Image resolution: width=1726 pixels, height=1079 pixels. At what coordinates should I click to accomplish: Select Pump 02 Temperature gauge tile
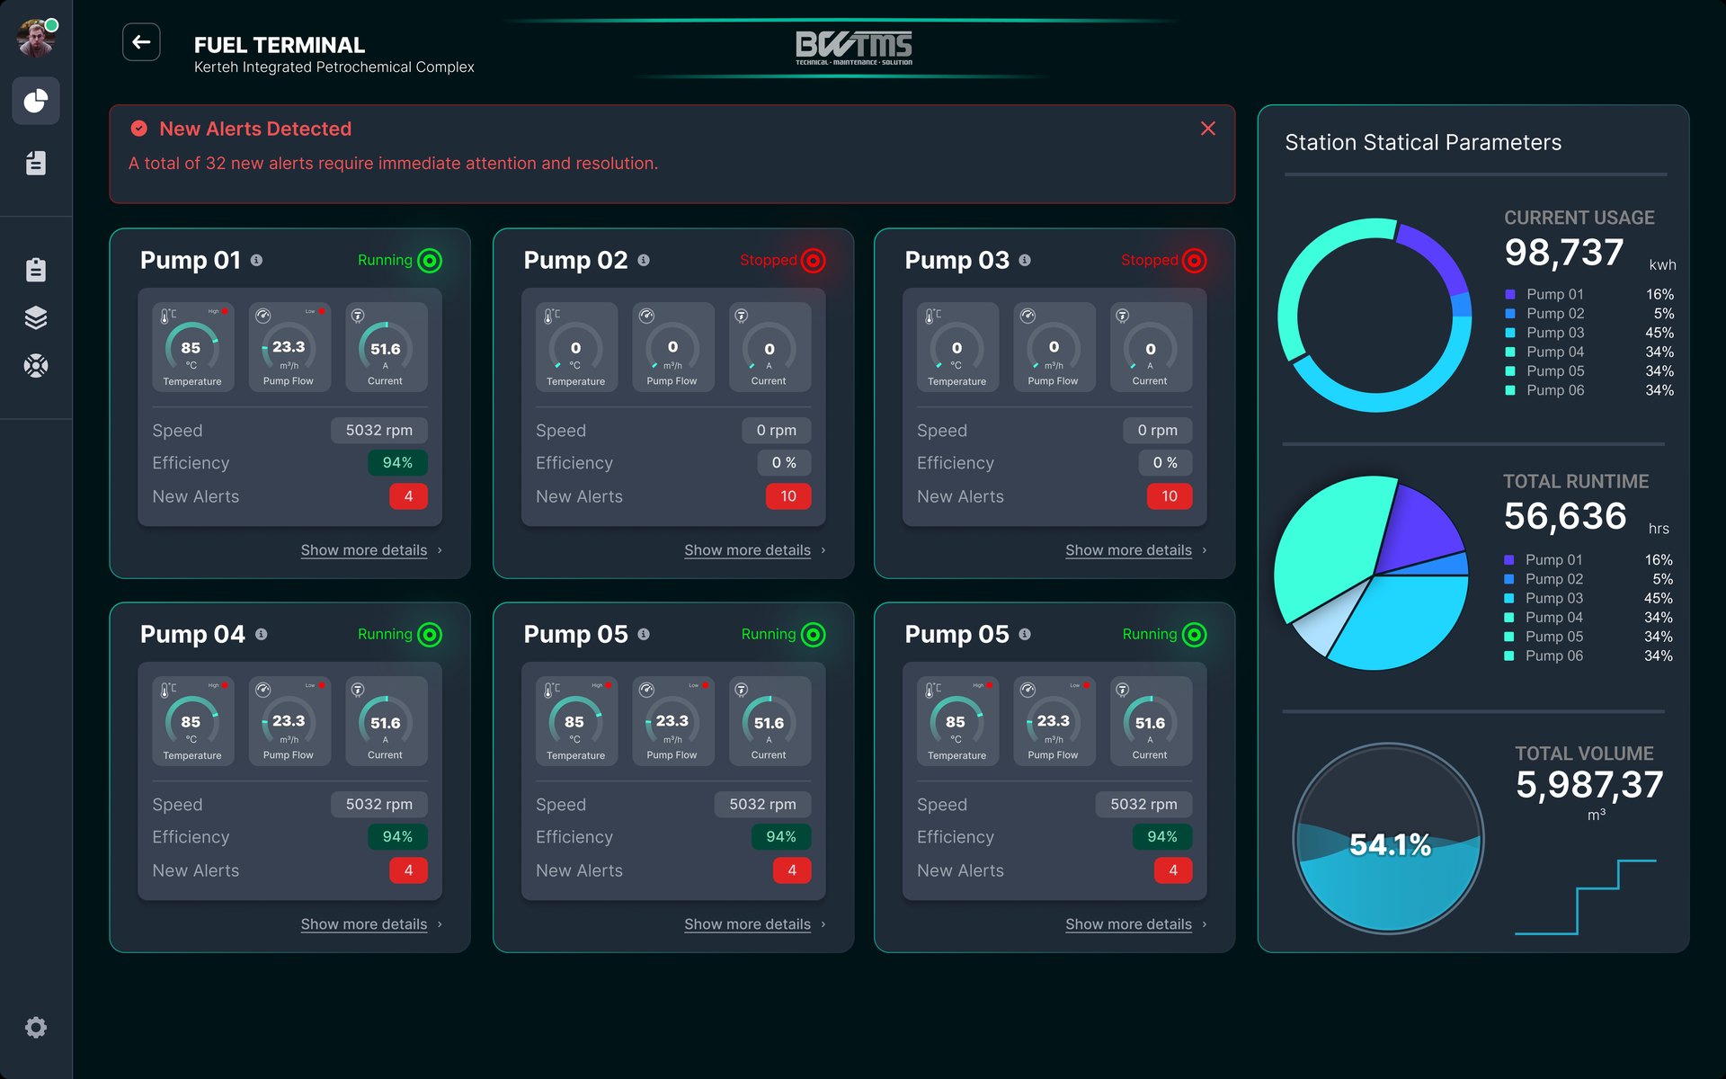576,347
